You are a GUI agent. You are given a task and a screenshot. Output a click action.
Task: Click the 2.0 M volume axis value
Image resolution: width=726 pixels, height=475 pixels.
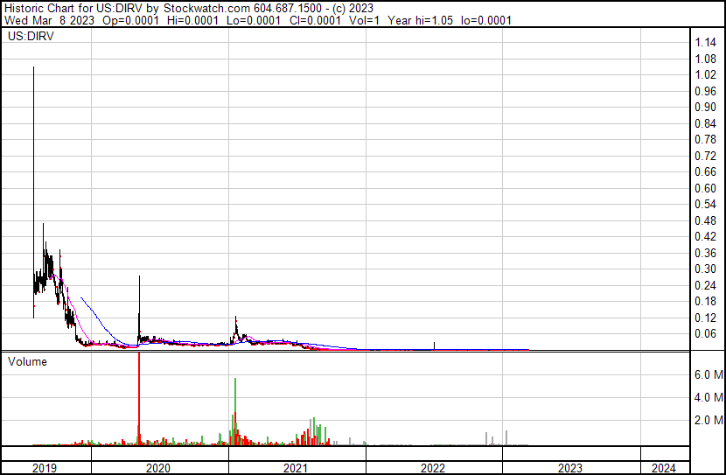[709, 420]
